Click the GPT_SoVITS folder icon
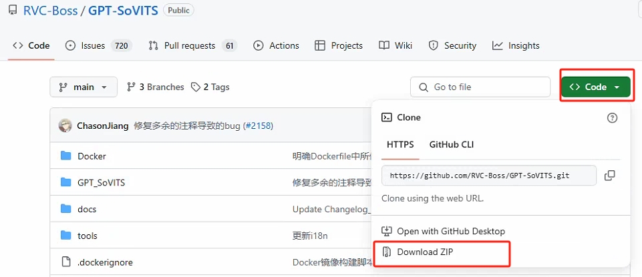This screenshot has height=277, width=642. coord(66,182)
